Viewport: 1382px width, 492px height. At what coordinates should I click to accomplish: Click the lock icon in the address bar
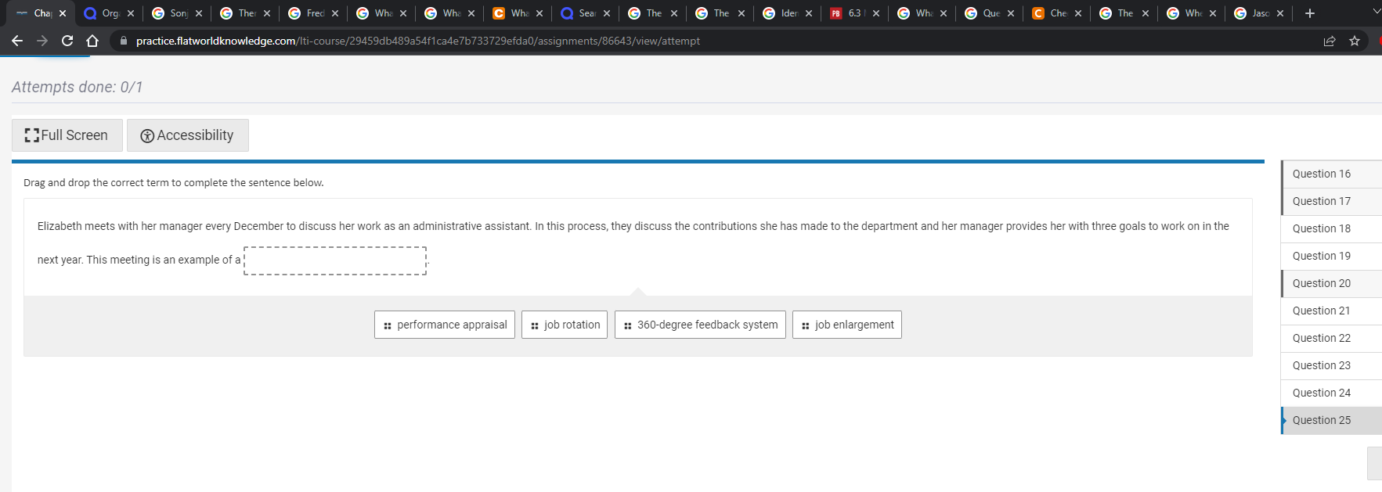(x=124, y=41)
